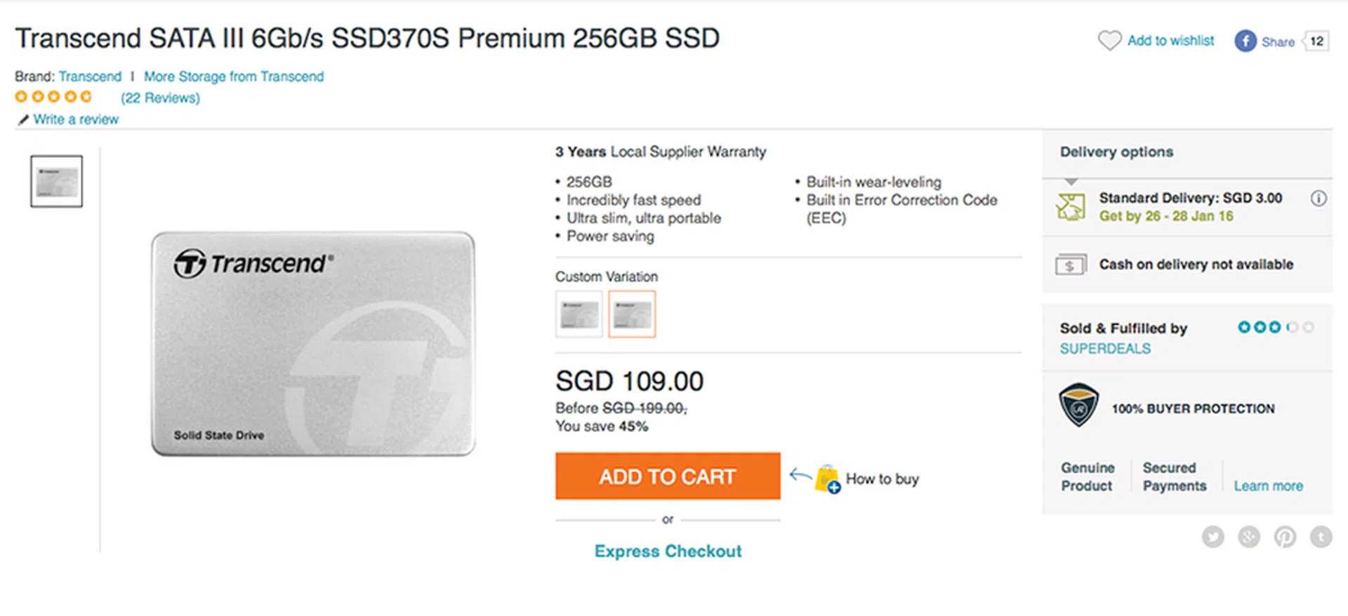
Task: Click the Tumblr share icon
Action: (1321, 537)
